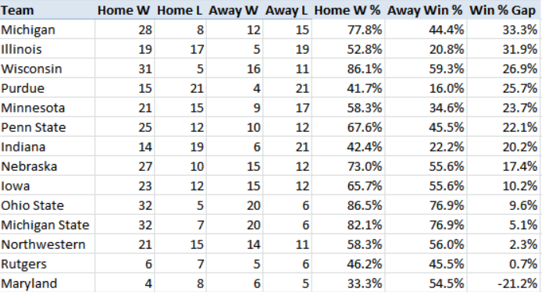Click Rutgers Win % Gap 0.7%
The image size is (542, 292).
pyautogui.click(x=505, y=264)
